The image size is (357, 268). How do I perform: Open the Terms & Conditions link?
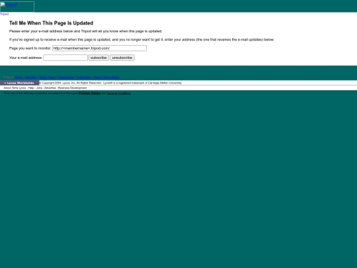pyautogui.click(x=118, y=93)
